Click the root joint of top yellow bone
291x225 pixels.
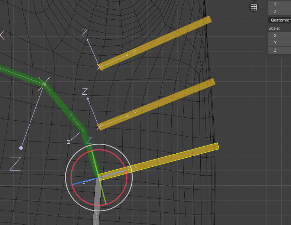(100, 67)
